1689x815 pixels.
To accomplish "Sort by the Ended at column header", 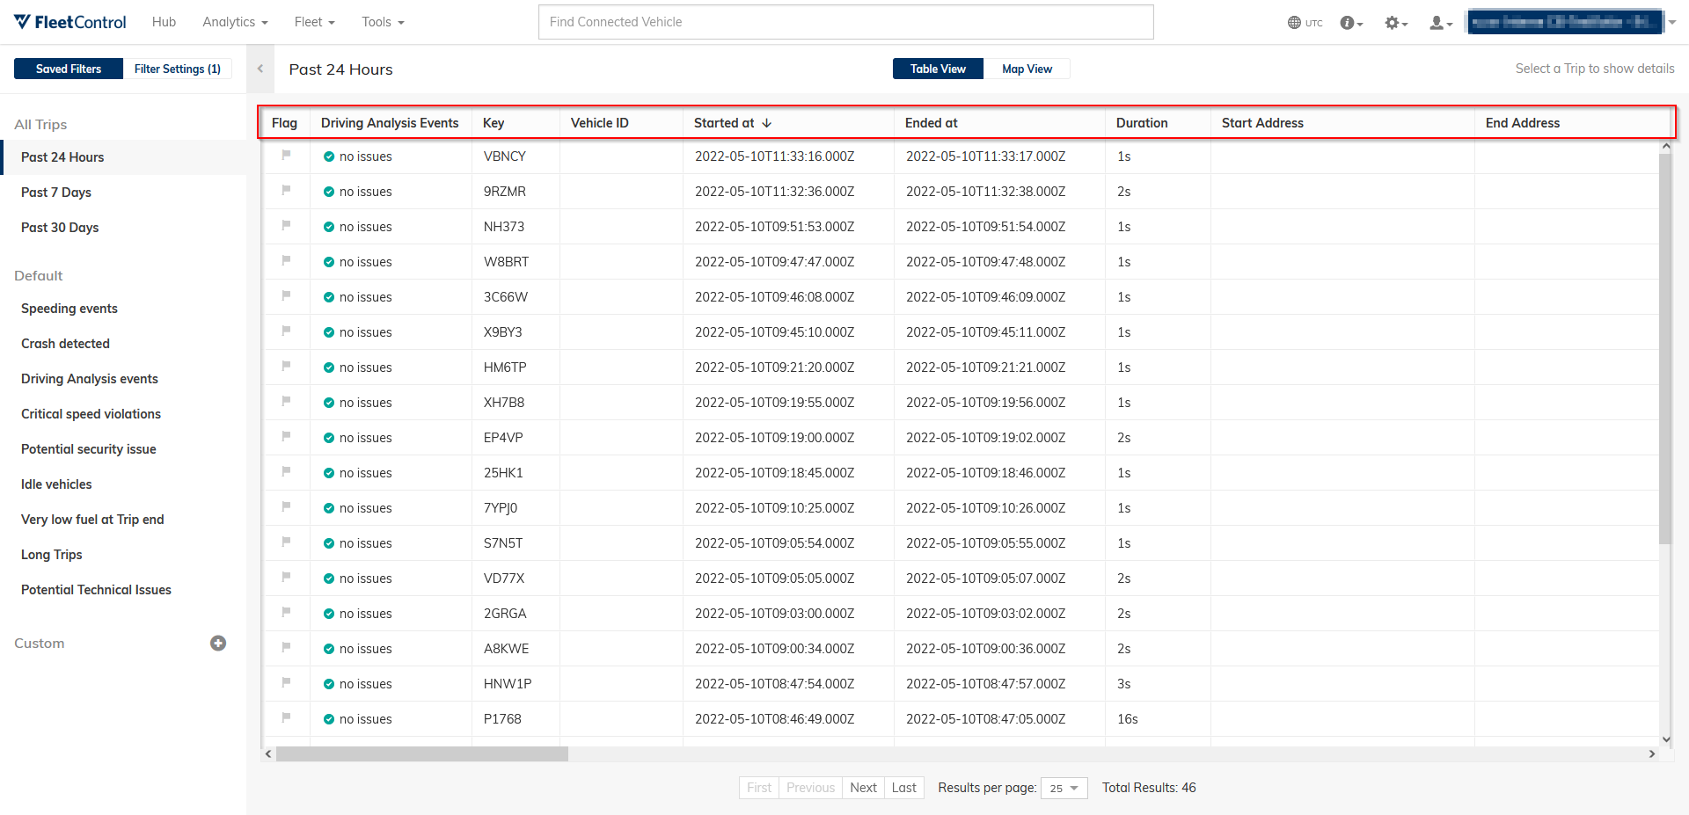I will point(931,123).
